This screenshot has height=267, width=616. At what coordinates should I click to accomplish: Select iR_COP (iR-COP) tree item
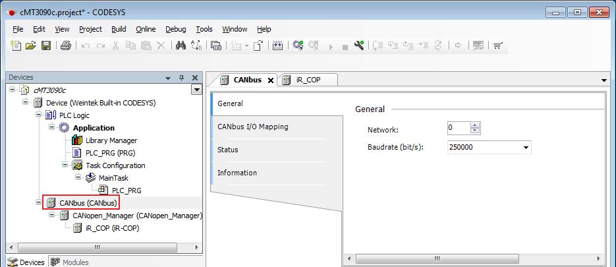click(x=112, y=228)
